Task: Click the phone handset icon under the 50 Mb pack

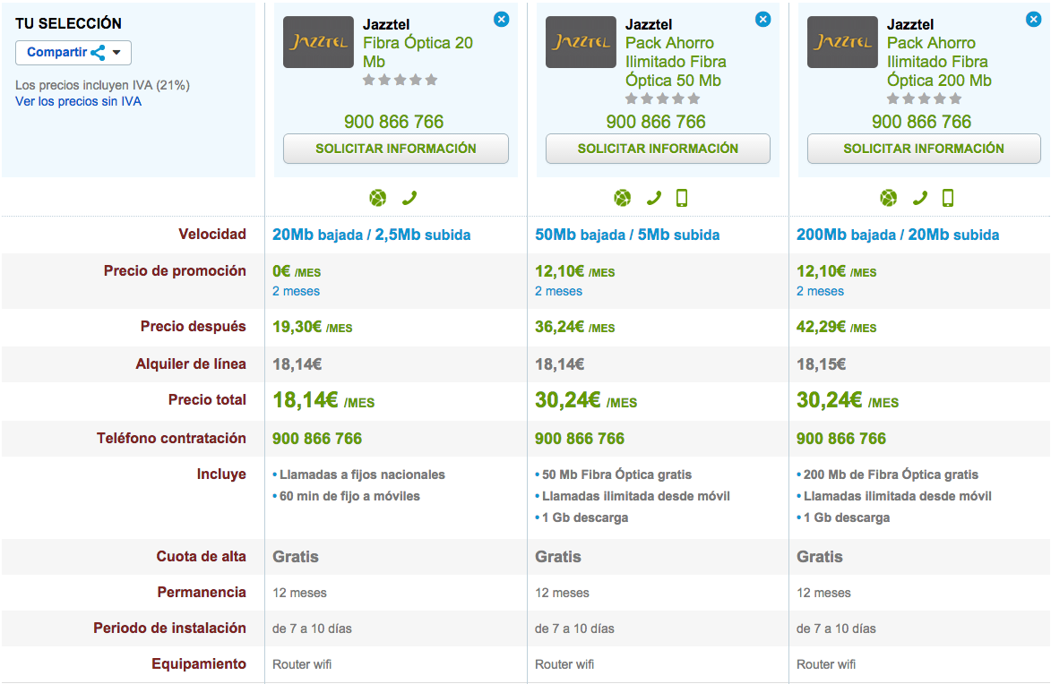Action: pos(653,198)
